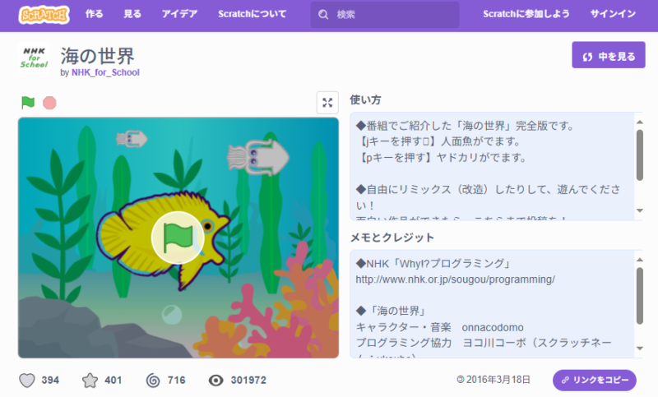Open the 見る menu item
The height and width of the screenshot is (397, 658).
(x=132, y=14)
